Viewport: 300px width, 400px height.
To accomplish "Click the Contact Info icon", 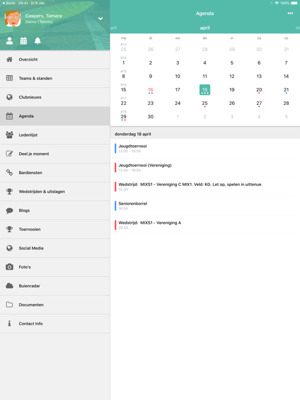I will [9, 323].
